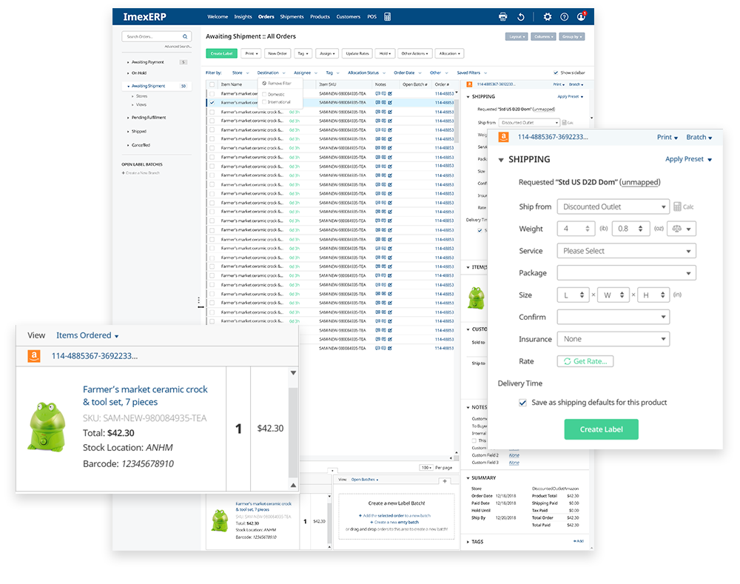This screenshot has height=584, width=740.
Task: Click the plus tab in the batch panel
Action: click(x=445, y=481)
